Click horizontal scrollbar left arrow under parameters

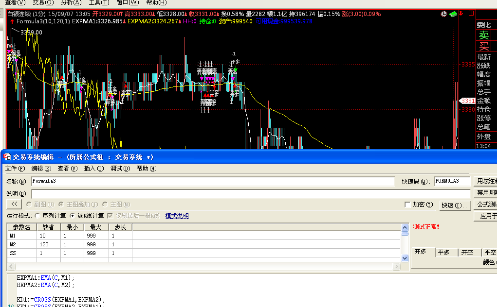click(11, 267)
